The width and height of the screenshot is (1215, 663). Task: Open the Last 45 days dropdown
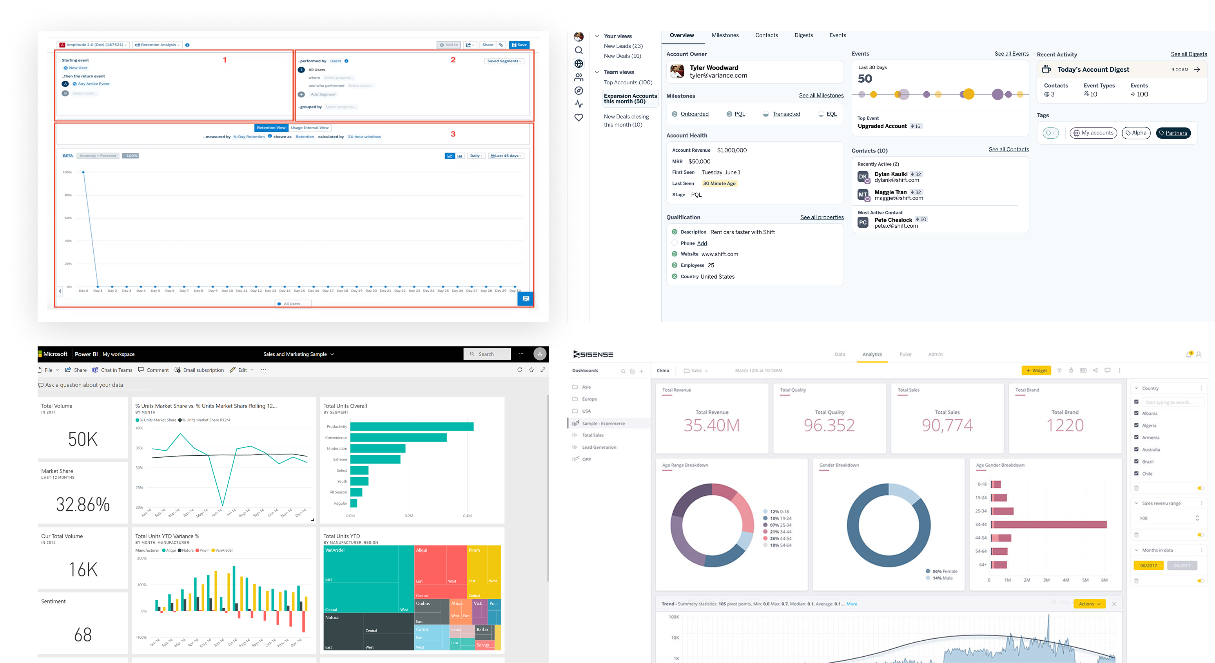[506, 156]
